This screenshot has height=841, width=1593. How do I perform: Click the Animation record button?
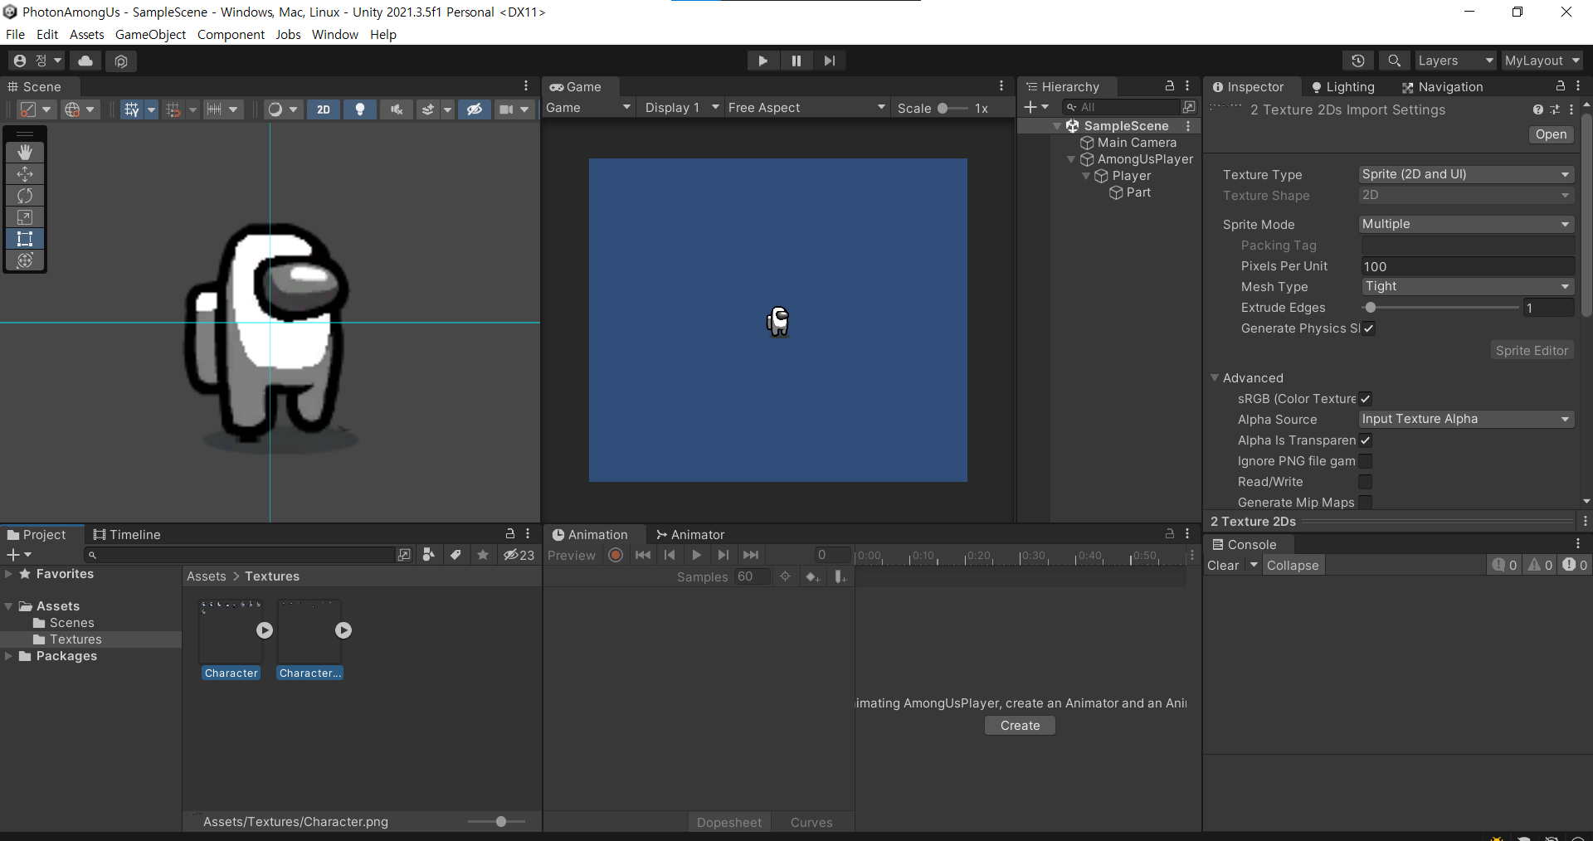point(616,555)
